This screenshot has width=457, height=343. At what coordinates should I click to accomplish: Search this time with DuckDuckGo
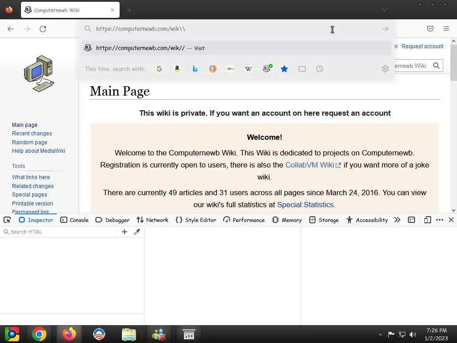tap(213, 69)
